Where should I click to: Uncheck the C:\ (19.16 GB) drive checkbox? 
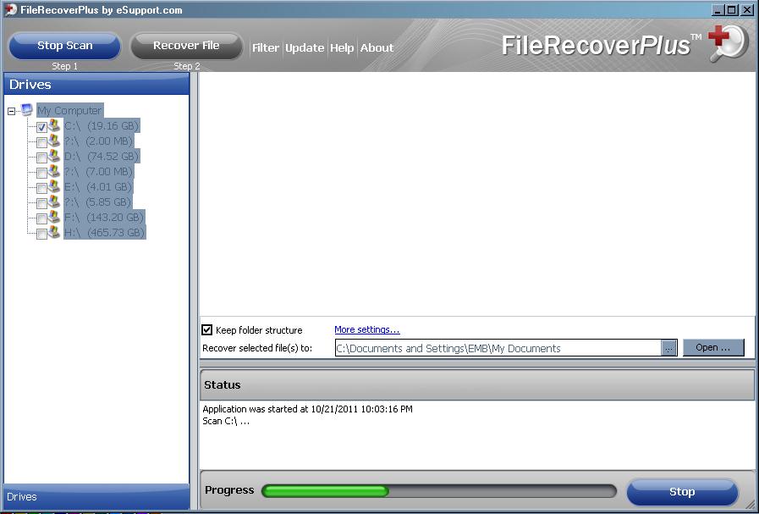pos(41,127)
